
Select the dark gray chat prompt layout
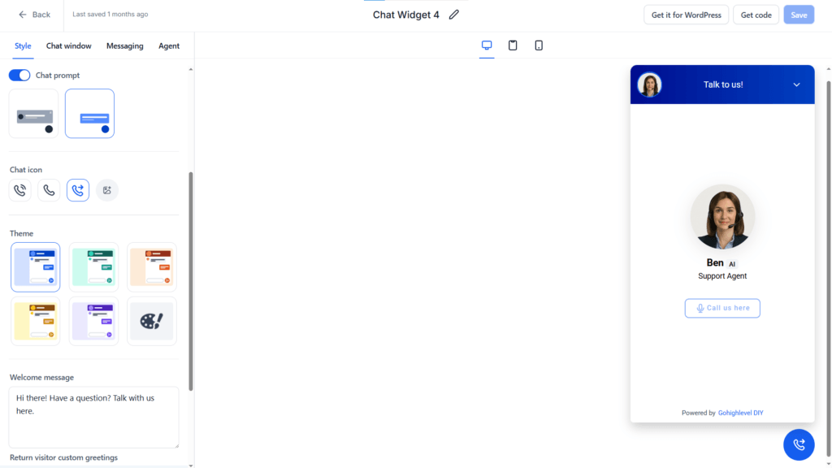click(33, 114)
